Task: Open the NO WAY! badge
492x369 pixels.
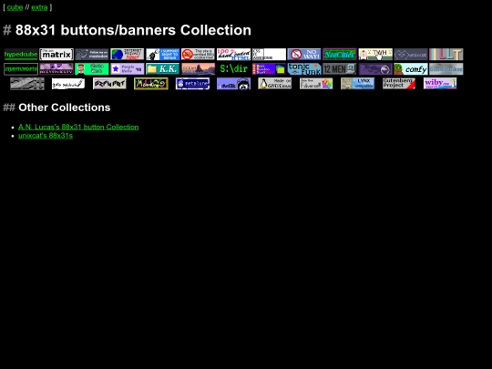Action: [304, 55]
